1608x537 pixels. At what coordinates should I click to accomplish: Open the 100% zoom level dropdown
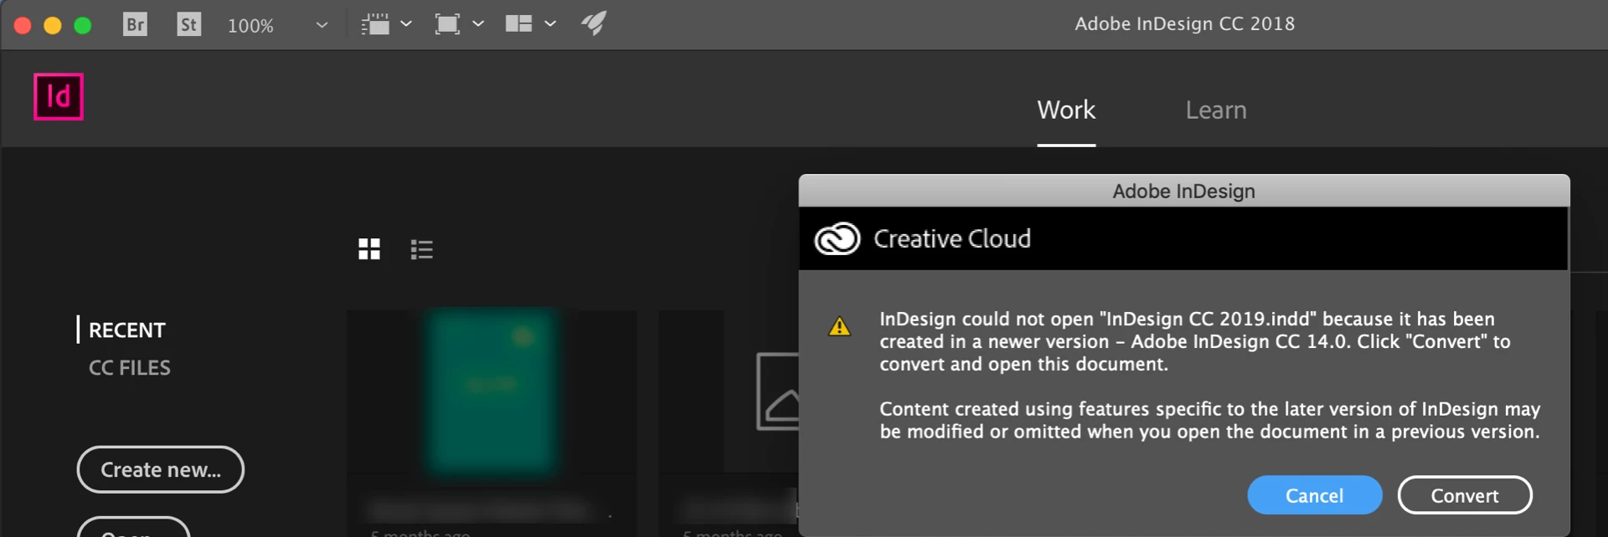[x=277, y=25]
